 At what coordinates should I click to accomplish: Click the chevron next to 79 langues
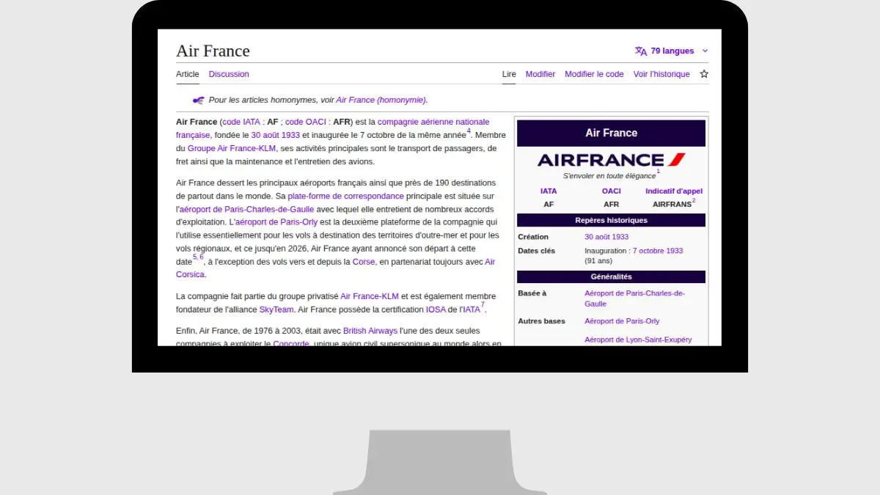pos(705,51)
